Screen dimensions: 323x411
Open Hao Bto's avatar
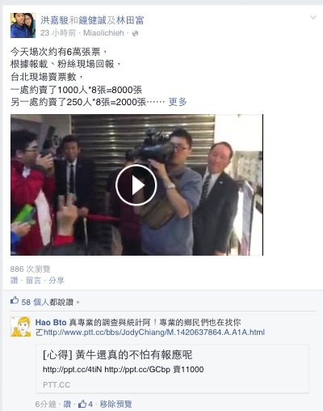coord(21,327)
